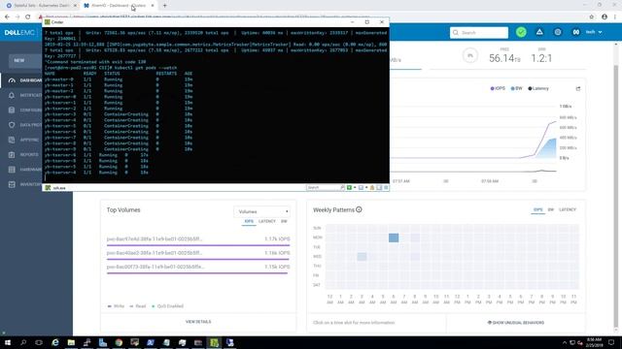Open Task View on the taskbar
The width and height of the screenshot is (622, 349).
(x=39, y=342)
